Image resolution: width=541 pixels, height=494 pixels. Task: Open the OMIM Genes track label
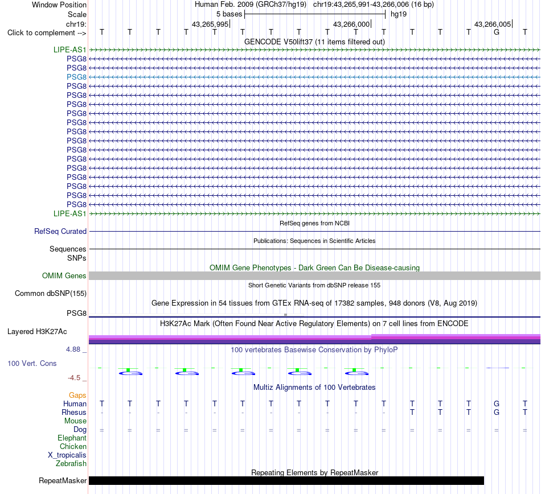tap(64, 276)
